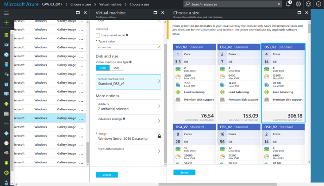324x186 pixels.
Task: Click the 306.18 price on DS3_V2
Action: click(295, 116)
